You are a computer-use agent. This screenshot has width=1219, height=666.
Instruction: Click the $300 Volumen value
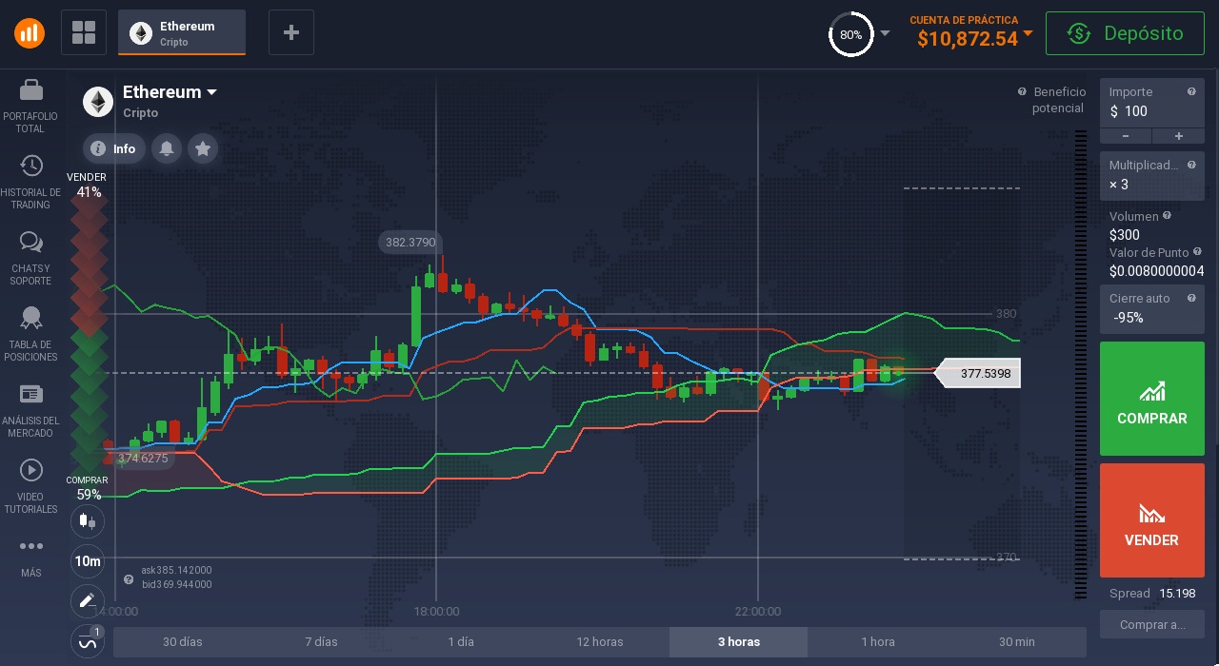pyautogui.click(x=1125, y=235)
